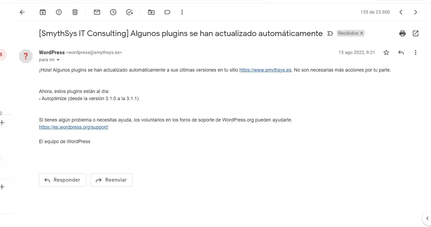Star this WordPress message
Screen dimensions: 431x227
click(x=386, y=53)
